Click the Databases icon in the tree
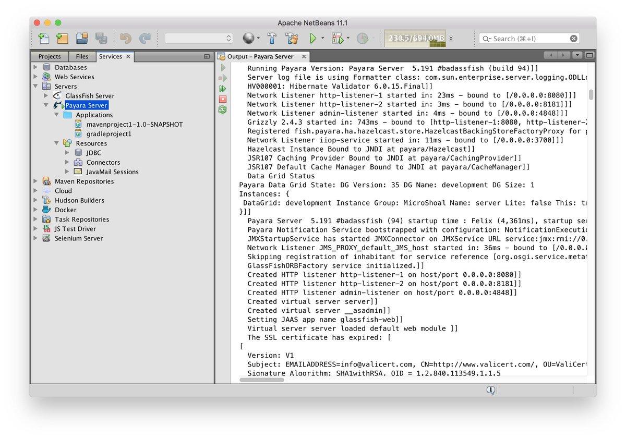The height and width of the screenshot is (439, 626). pos(47,67)
